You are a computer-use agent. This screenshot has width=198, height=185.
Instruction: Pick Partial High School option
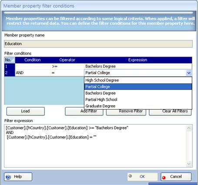(x=138, y=99)
